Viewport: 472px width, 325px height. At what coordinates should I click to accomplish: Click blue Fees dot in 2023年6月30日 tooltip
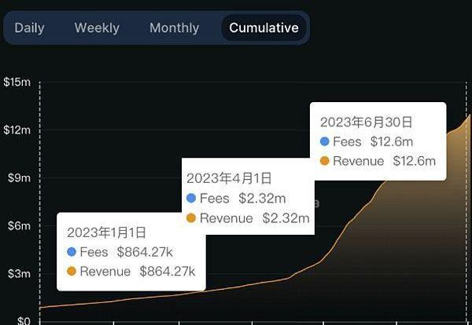point(325,142)
